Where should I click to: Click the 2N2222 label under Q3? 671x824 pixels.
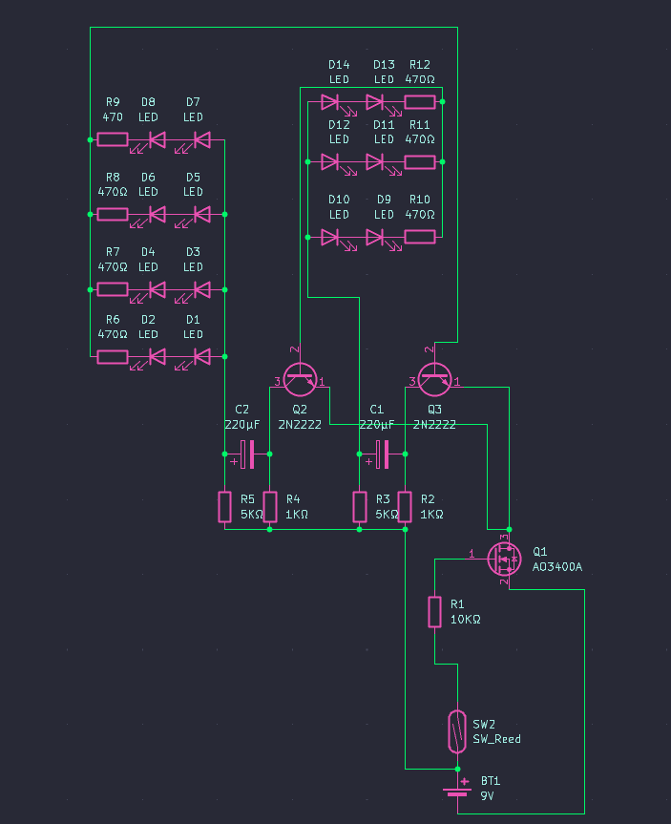[434, 425]
